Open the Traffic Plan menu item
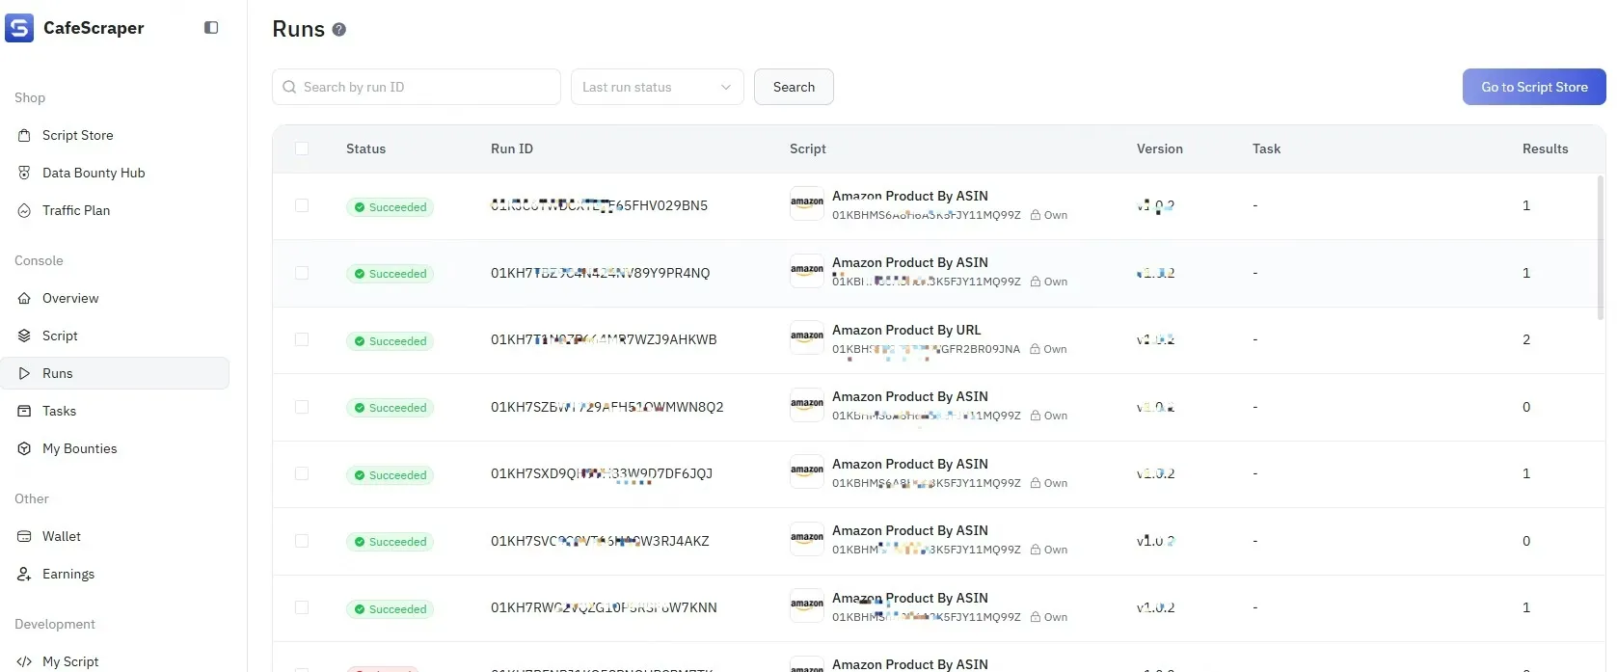The image size is (1617, 672). pyautogui.click(x=76, y=211)
